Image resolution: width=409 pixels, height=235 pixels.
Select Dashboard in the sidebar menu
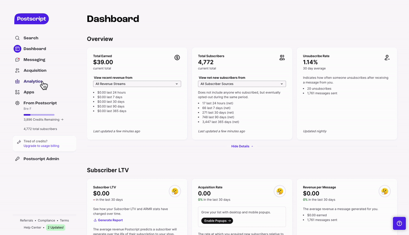coord(35,49)
